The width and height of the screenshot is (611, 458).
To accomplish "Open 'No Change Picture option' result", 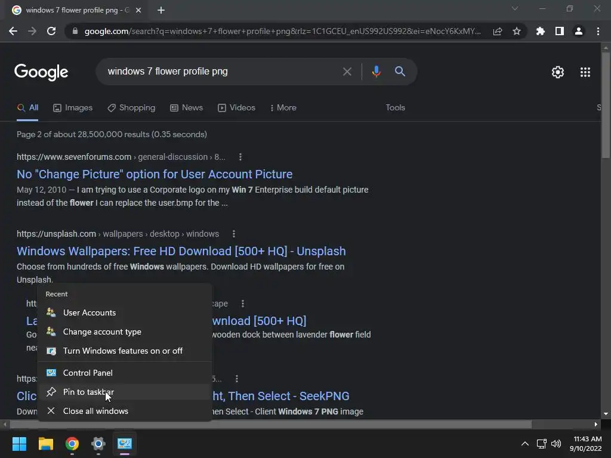I will pyautogui.click(x=155, y=174).
